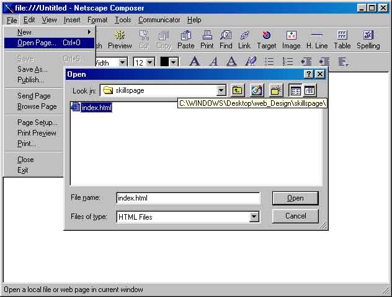Choose Send Page in File menu

34,96
